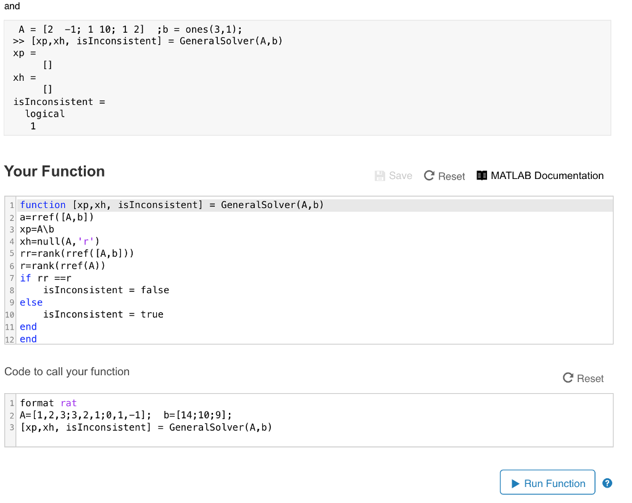The image size is (632, 503).
Task: Click line 1 function declaration in editor
Action: pos(172,205)
